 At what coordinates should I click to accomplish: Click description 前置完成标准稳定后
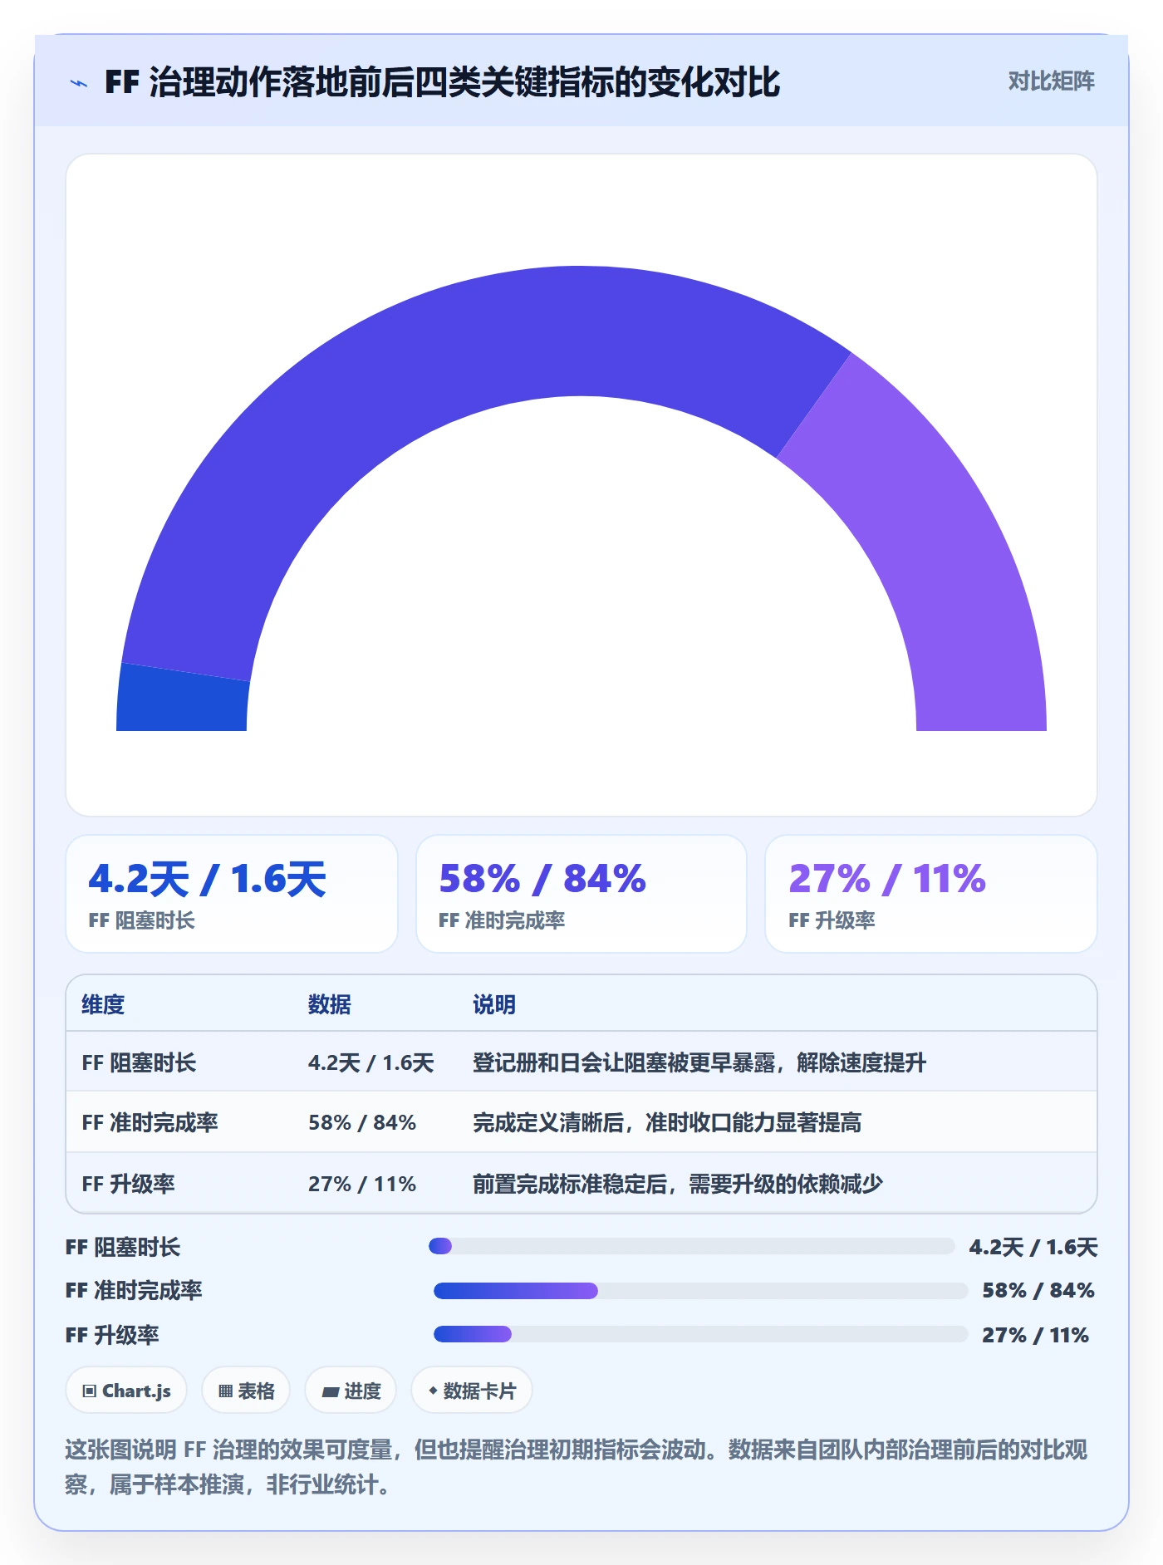pyautogui.click(x=570, y=1184)
